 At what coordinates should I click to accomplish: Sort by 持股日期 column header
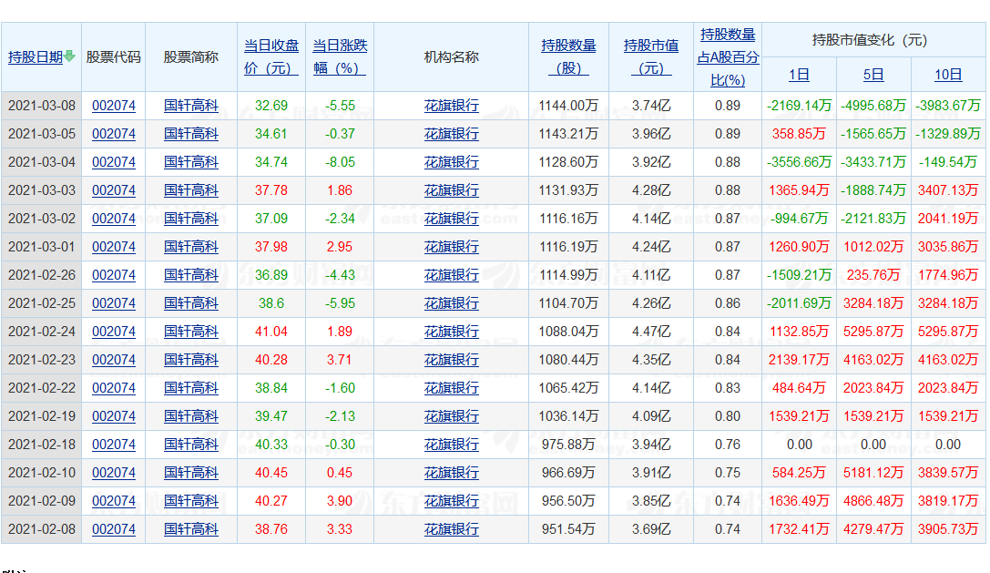tap(36, 57)
